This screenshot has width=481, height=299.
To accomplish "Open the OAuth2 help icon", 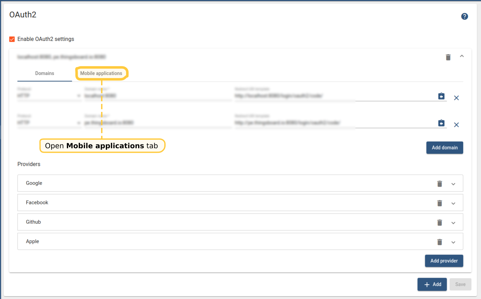I will click(464, 16).
